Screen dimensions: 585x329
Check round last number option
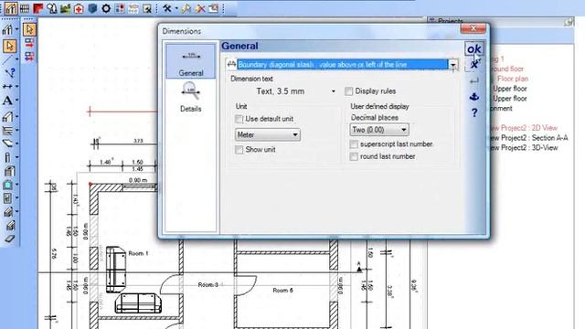click(354, 156)
